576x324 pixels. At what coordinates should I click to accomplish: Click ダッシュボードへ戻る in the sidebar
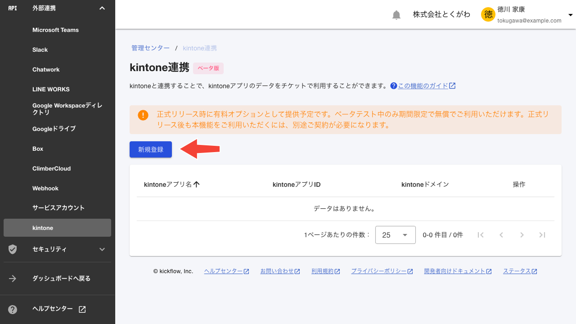click(x=61, y=279)
